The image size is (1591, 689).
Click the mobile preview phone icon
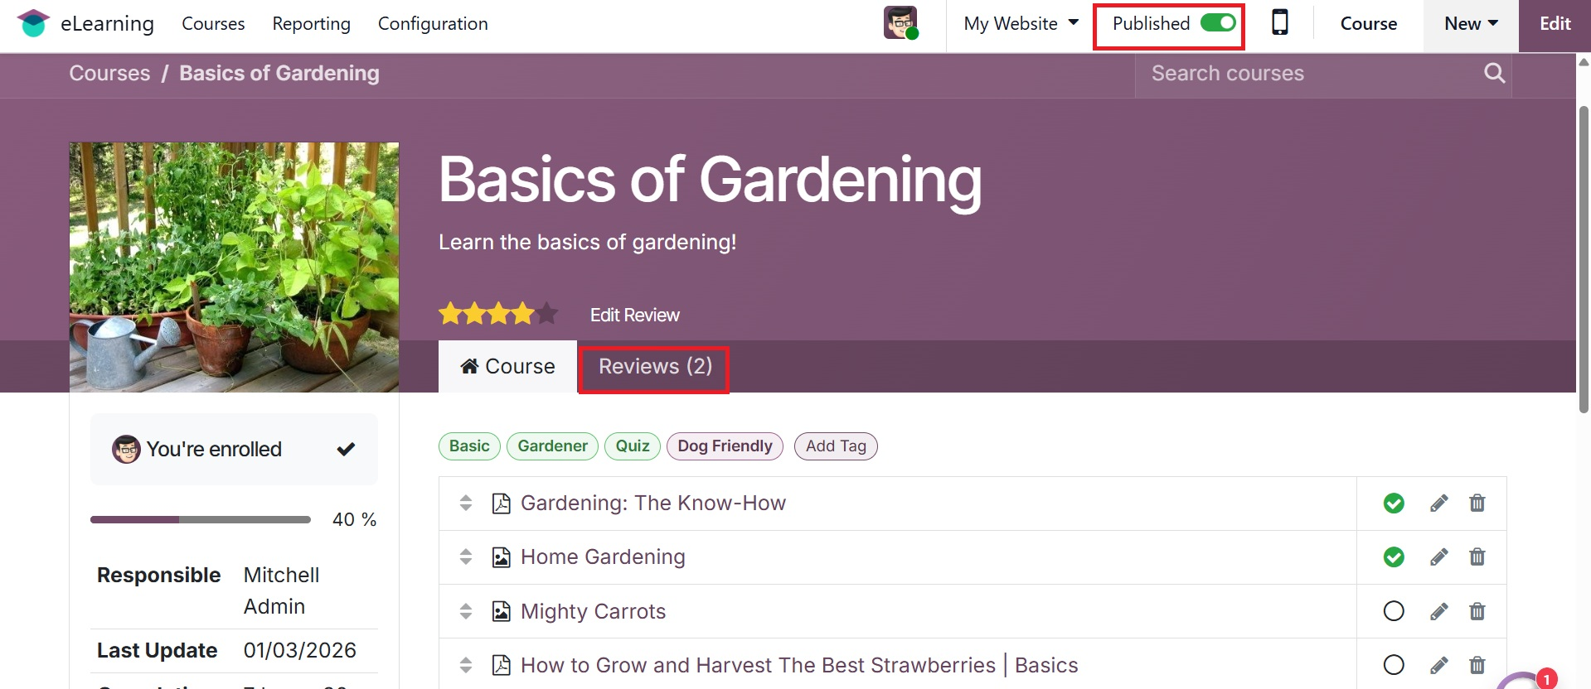[x=1279, y=22]
